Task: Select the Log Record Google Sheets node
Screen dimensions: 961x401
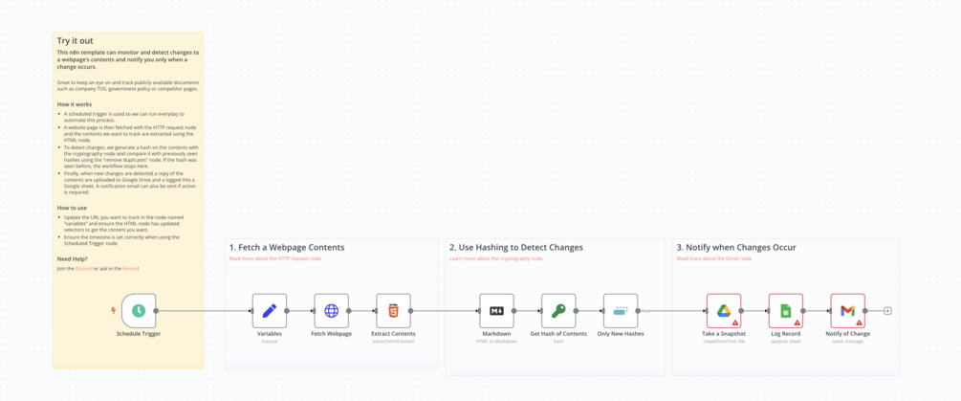Action: pos(786,311)
